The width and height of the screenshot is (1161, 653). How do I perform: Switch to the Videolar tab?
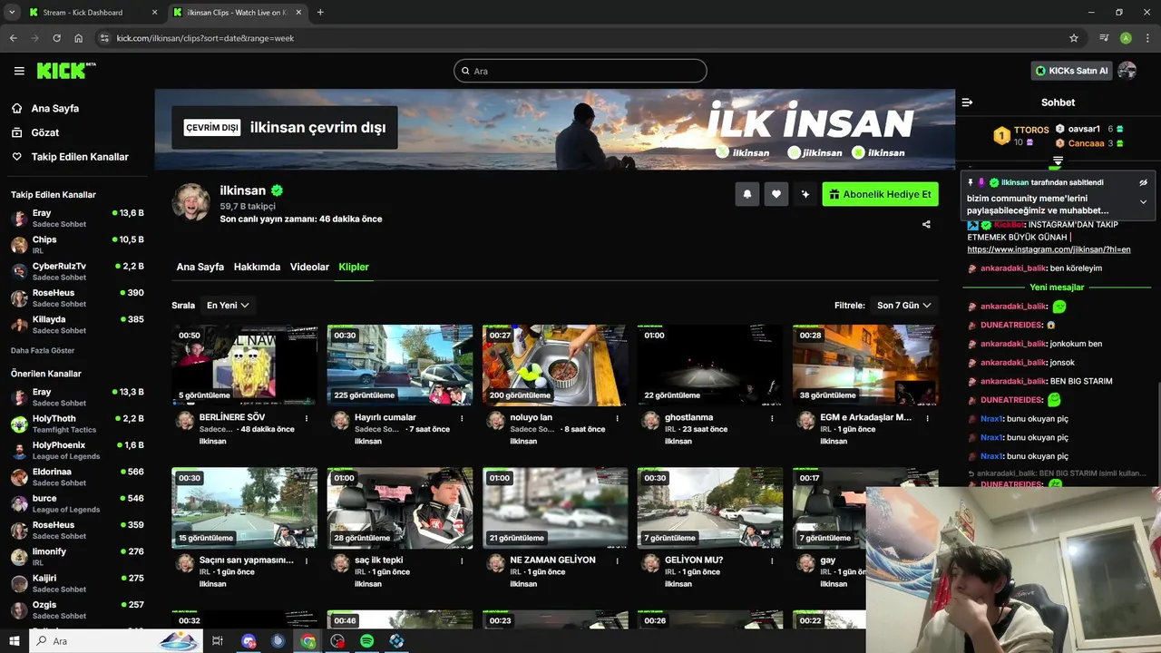pyautogui.click(x=309, y=267)
